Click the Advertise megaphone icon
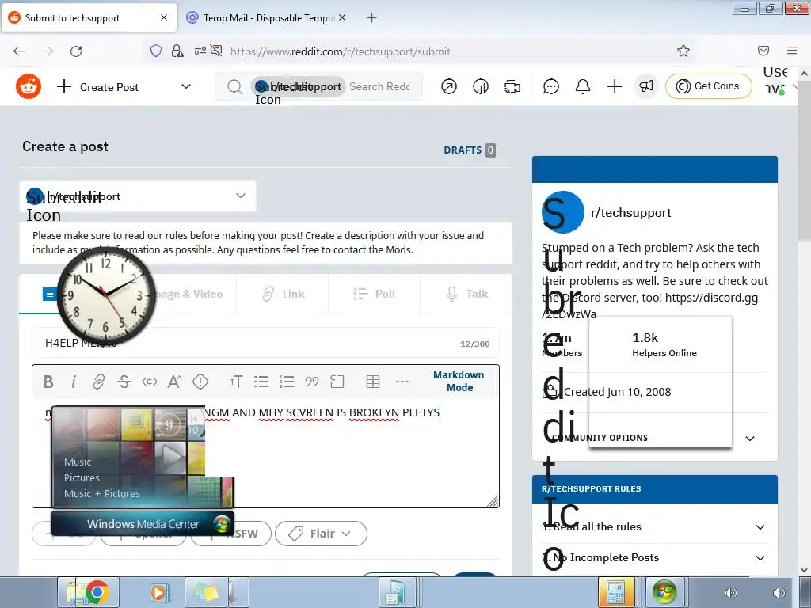The image size is (811, 608). [x=646, y=86]
